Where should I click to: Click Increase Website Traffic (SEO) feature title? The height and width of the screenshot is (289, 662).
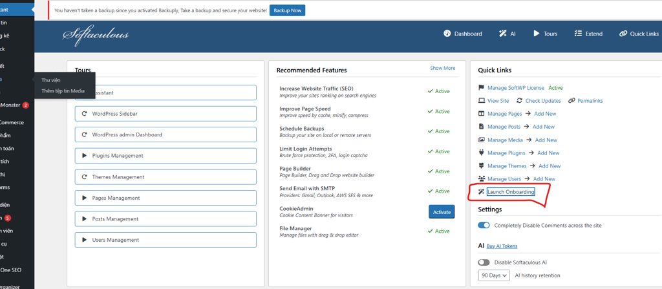tap(316, 89)
